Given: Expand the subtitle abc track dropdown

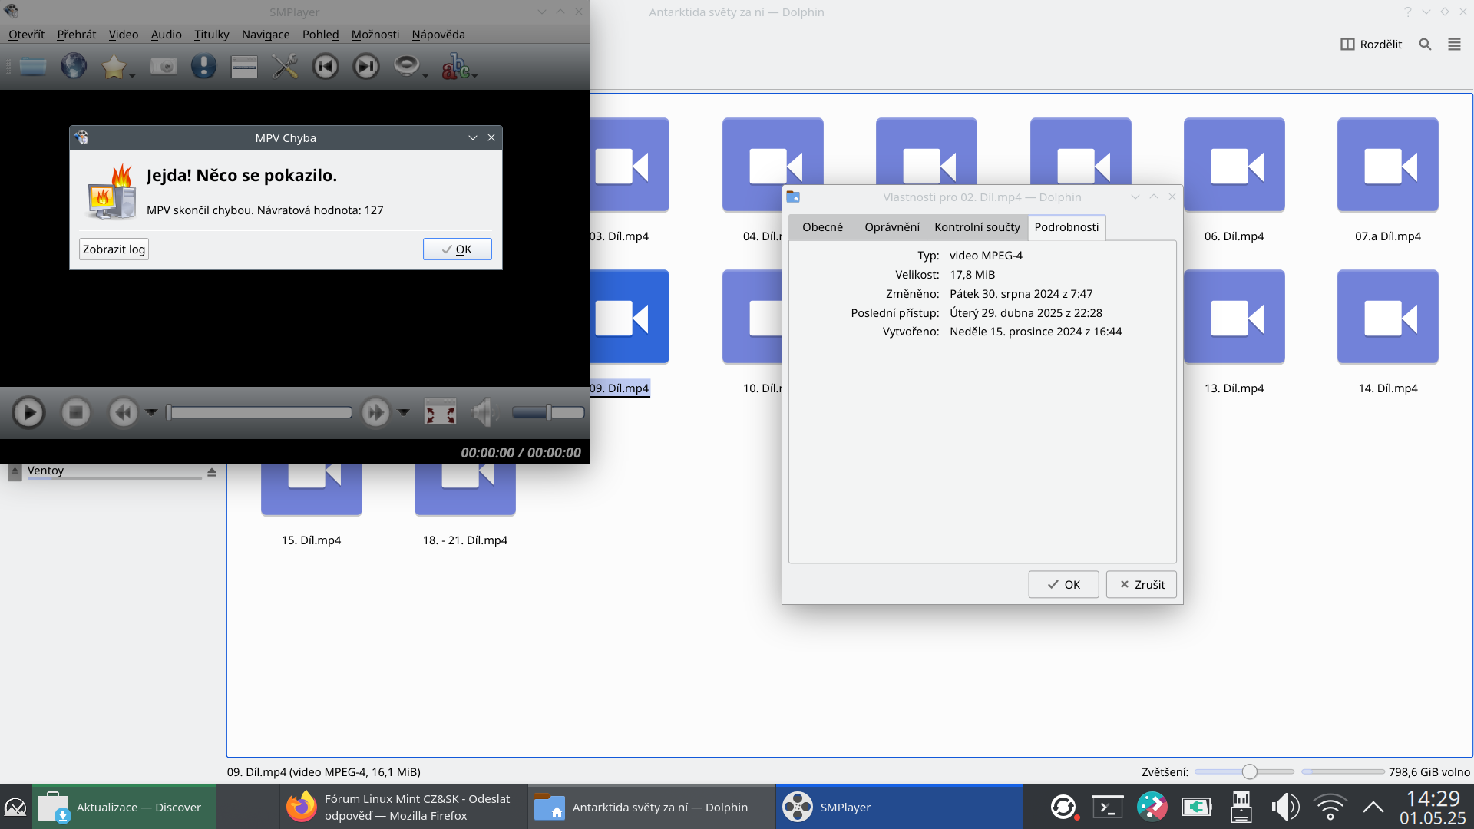Looking at the screenshot, I should pyautogui.click(x=475, y=75).
